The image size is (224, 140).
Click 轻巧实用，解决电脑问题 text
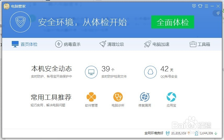(x=48, y=105)
